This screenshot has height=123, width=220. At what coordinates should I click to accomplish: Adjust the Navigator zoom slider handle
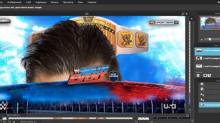[210, 39]
